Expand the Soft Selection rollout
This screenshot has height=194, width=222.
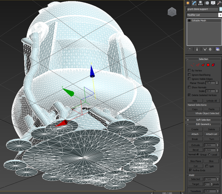click(x=203, y=120)
